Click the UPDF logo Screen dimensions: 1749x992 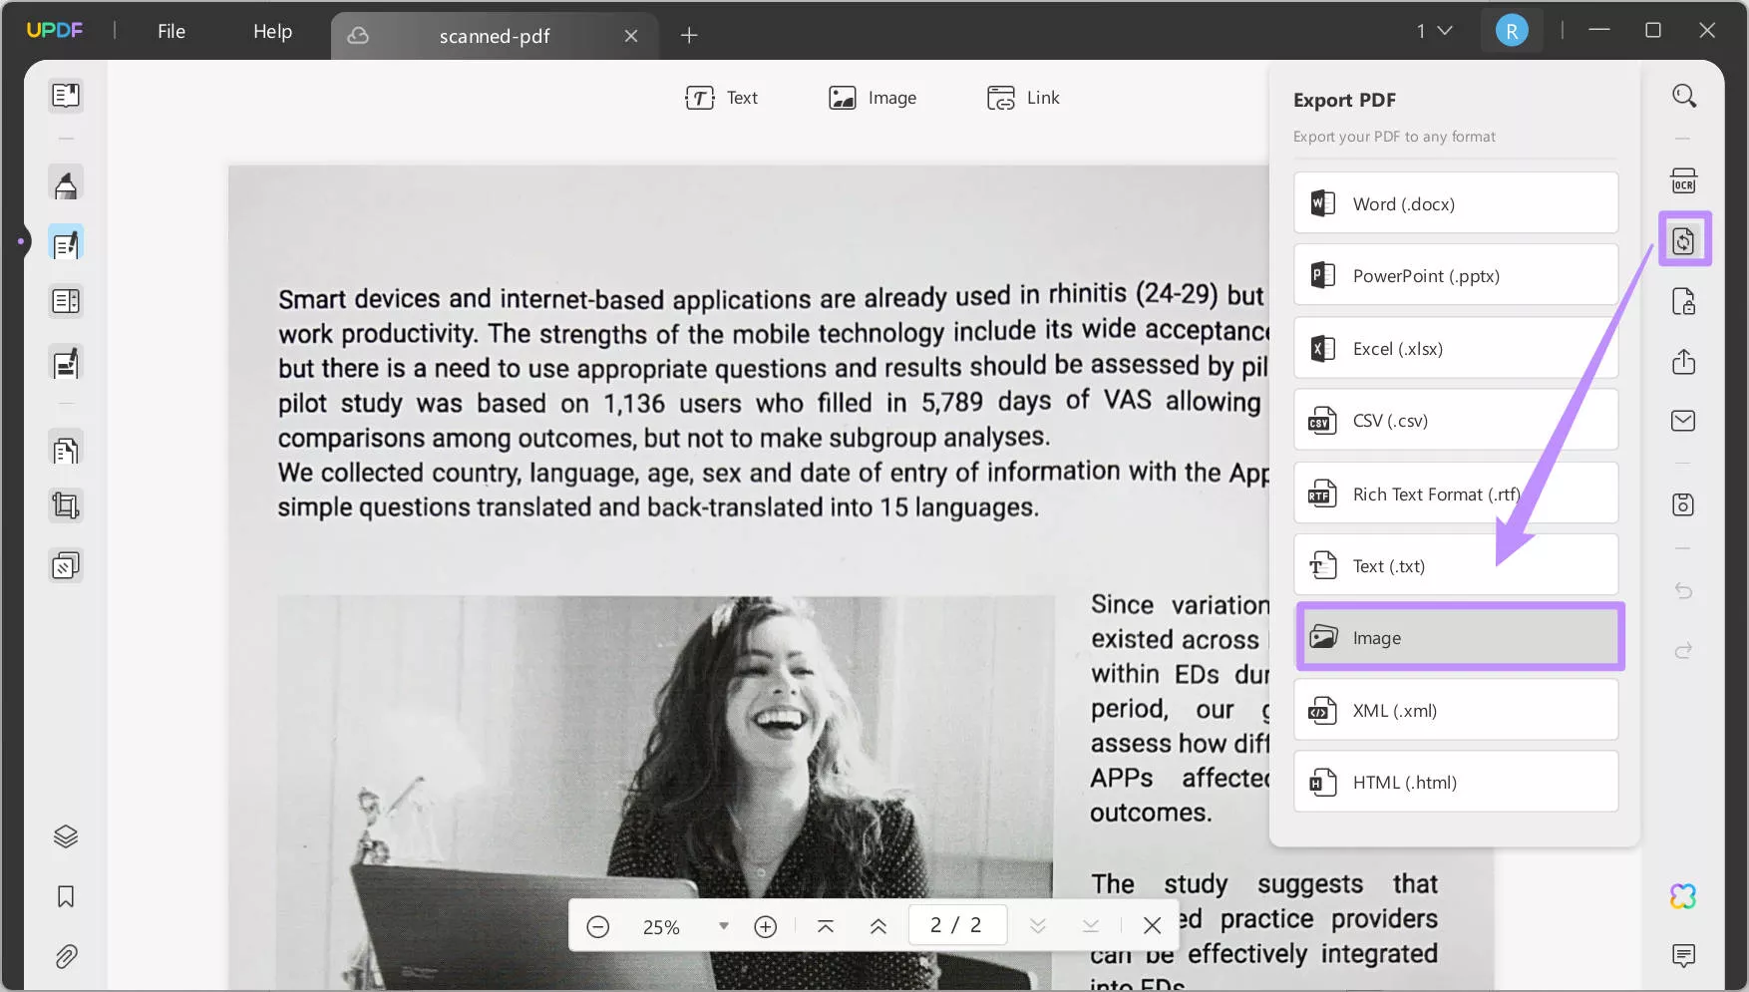point(55,31)
